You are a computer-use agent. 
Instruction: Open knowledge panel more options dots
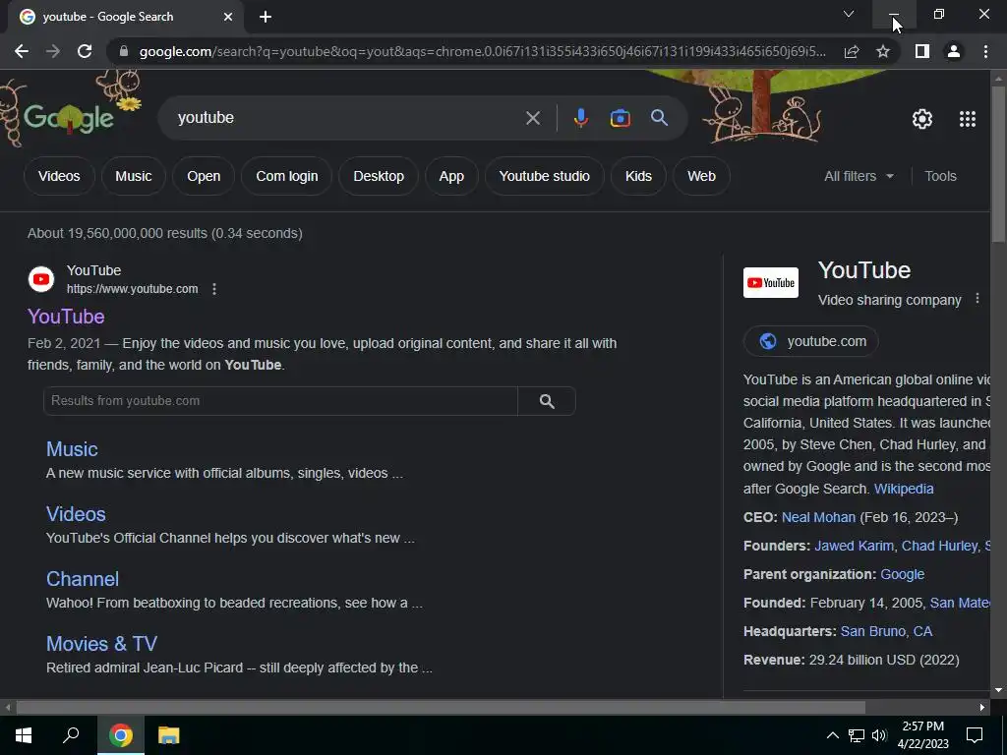(x=977, y=299)
